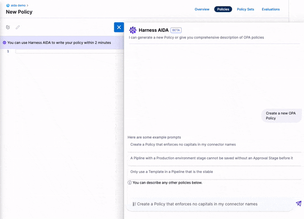Switch to the Policy Sets tab
Screen dimensions: 304x219
(x=245, y=9)
